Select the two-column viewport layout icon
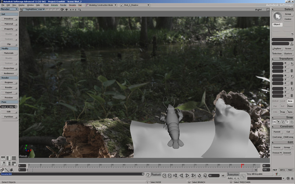The image size is (295, 184). click(x=8, y=158)
